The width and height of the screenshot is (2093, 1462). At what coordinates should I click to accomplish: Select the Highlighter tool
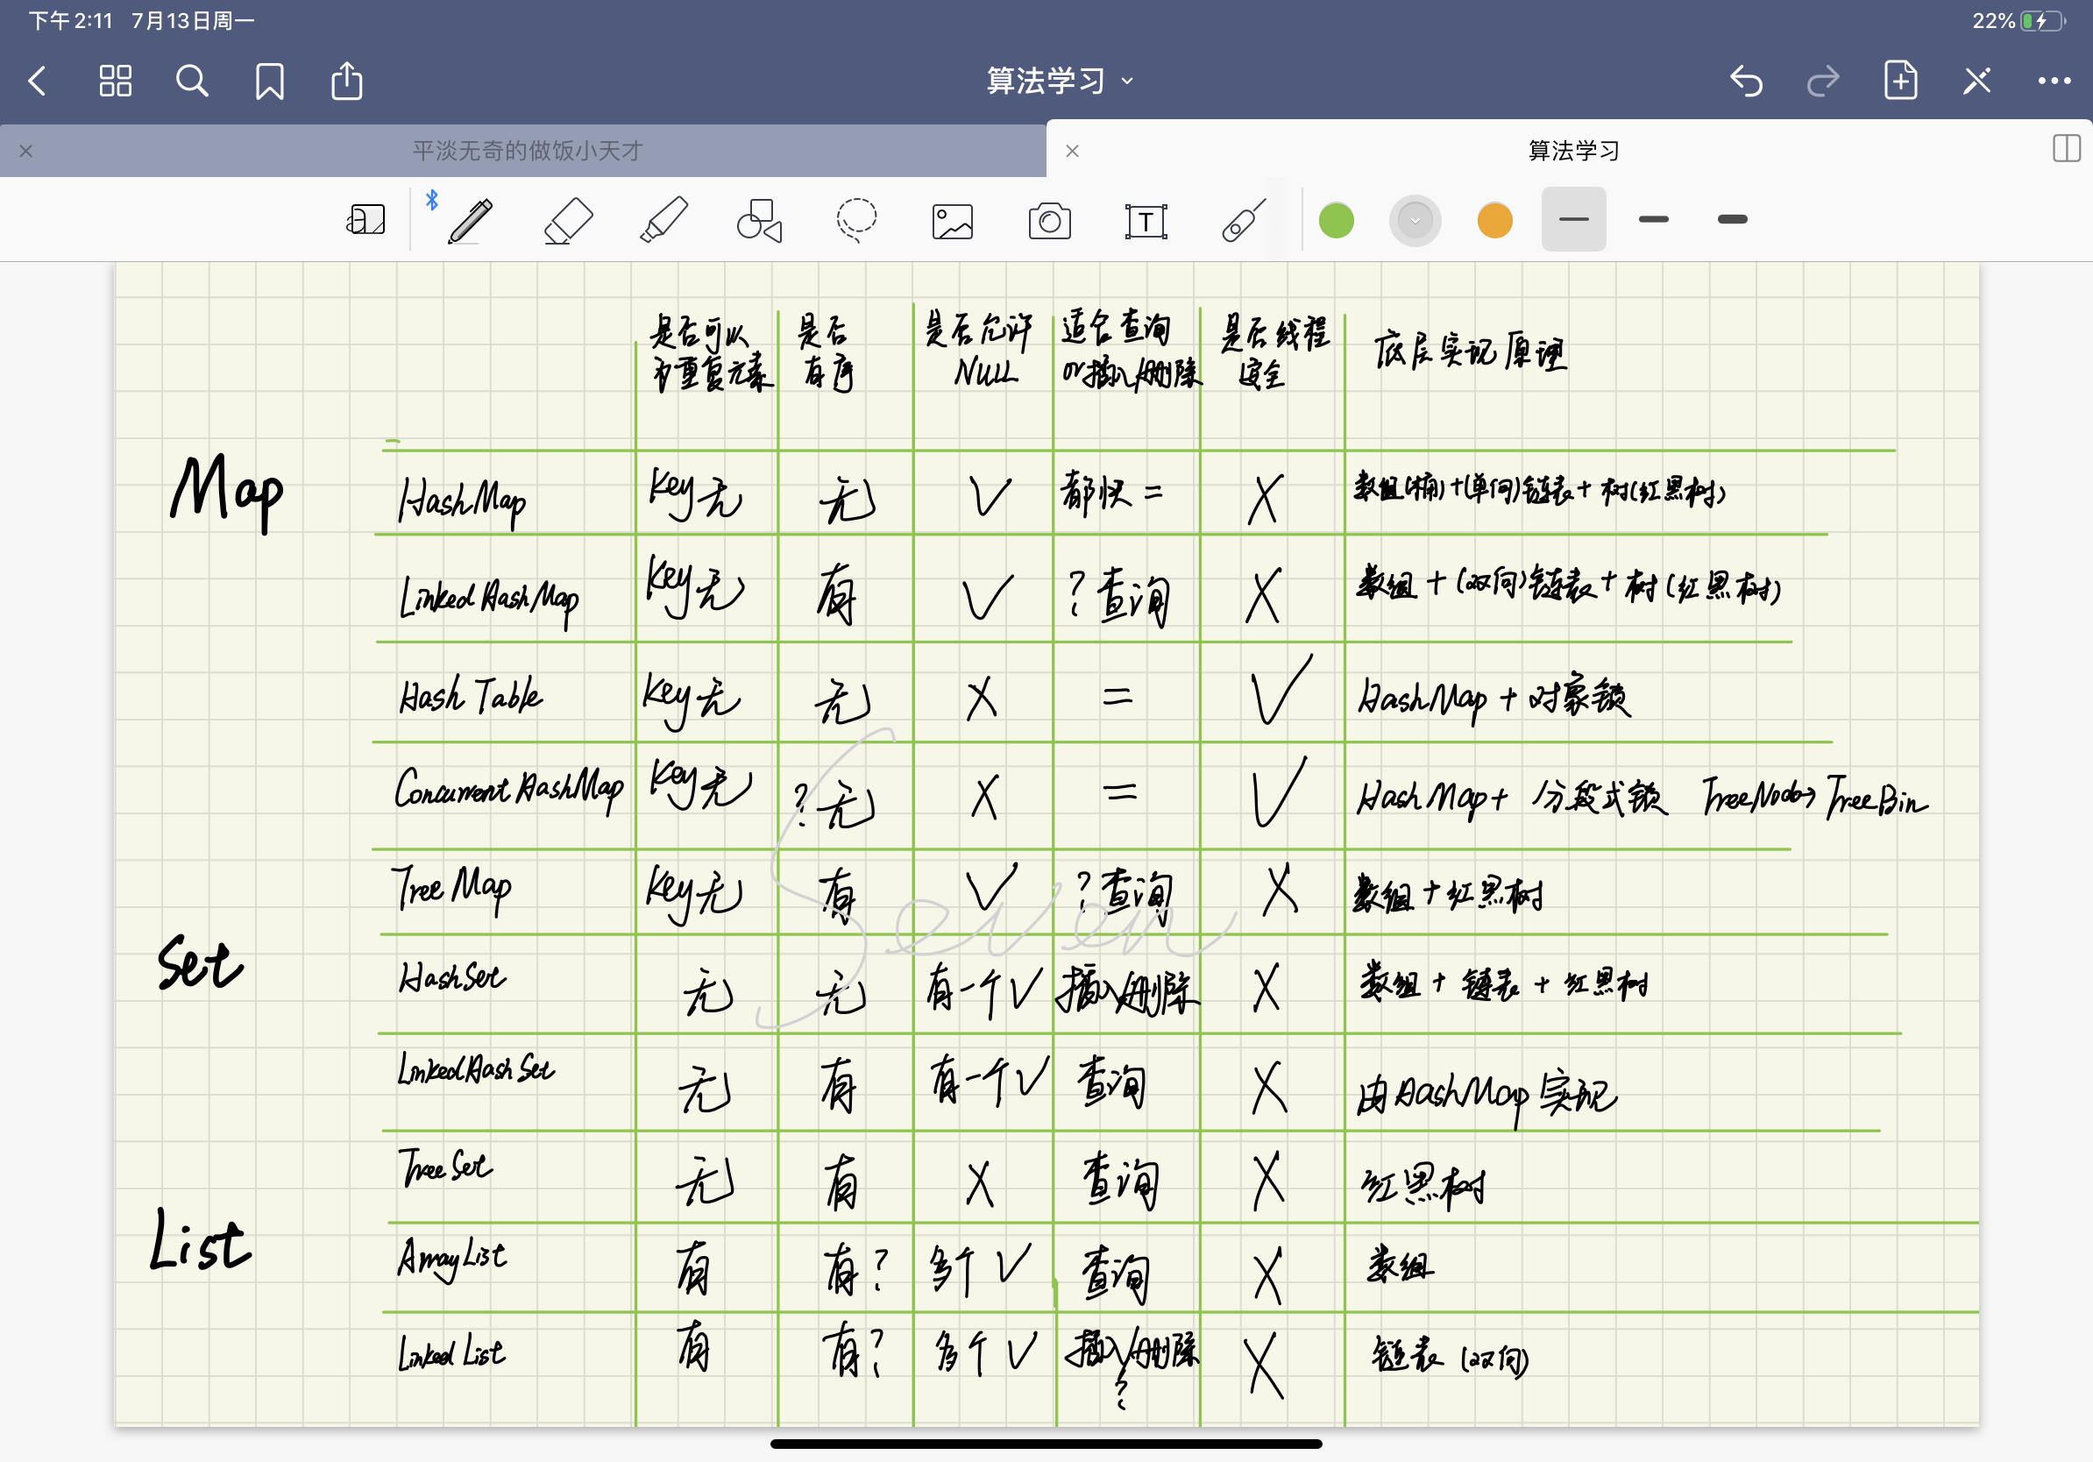tap(663, 220)
